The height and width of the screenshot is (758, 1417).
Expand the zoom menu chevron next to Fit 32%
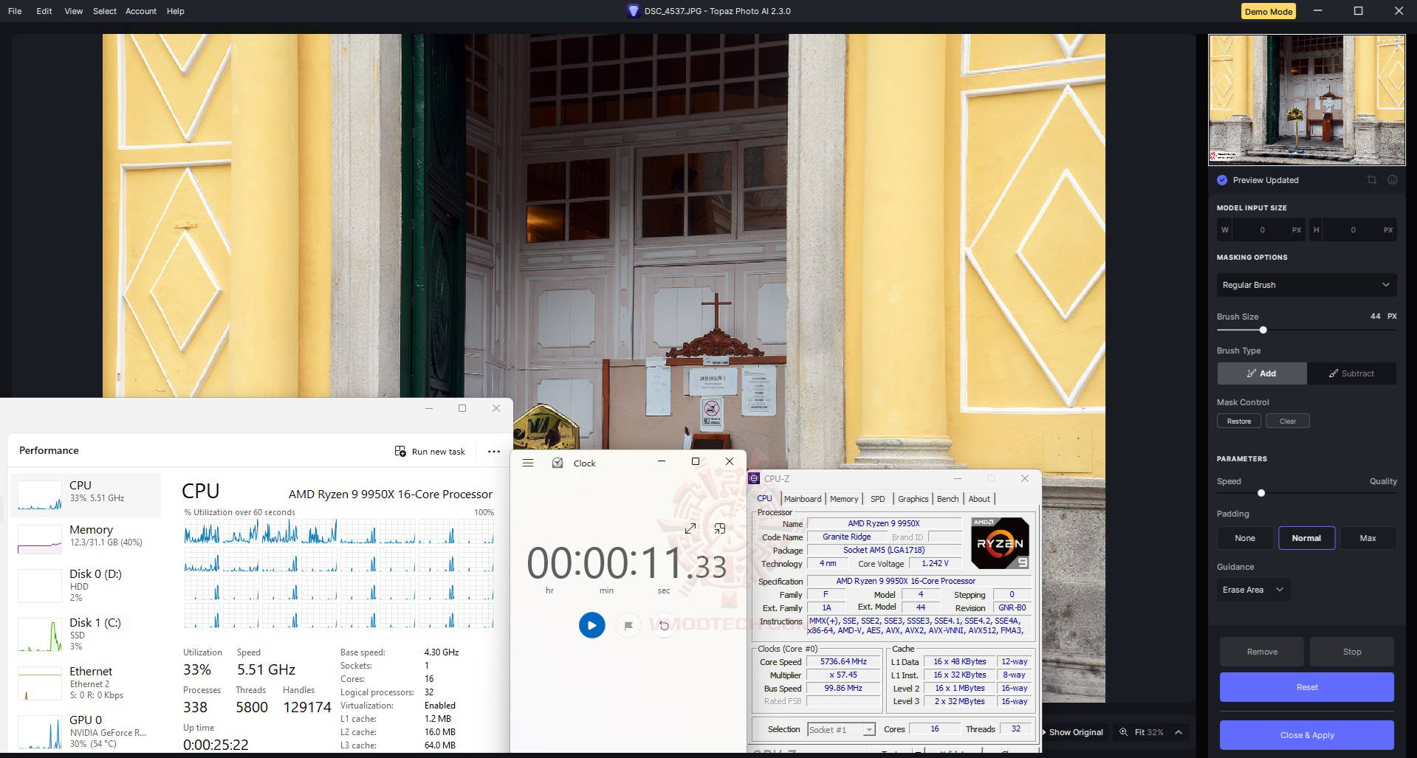coord(1178,732)
